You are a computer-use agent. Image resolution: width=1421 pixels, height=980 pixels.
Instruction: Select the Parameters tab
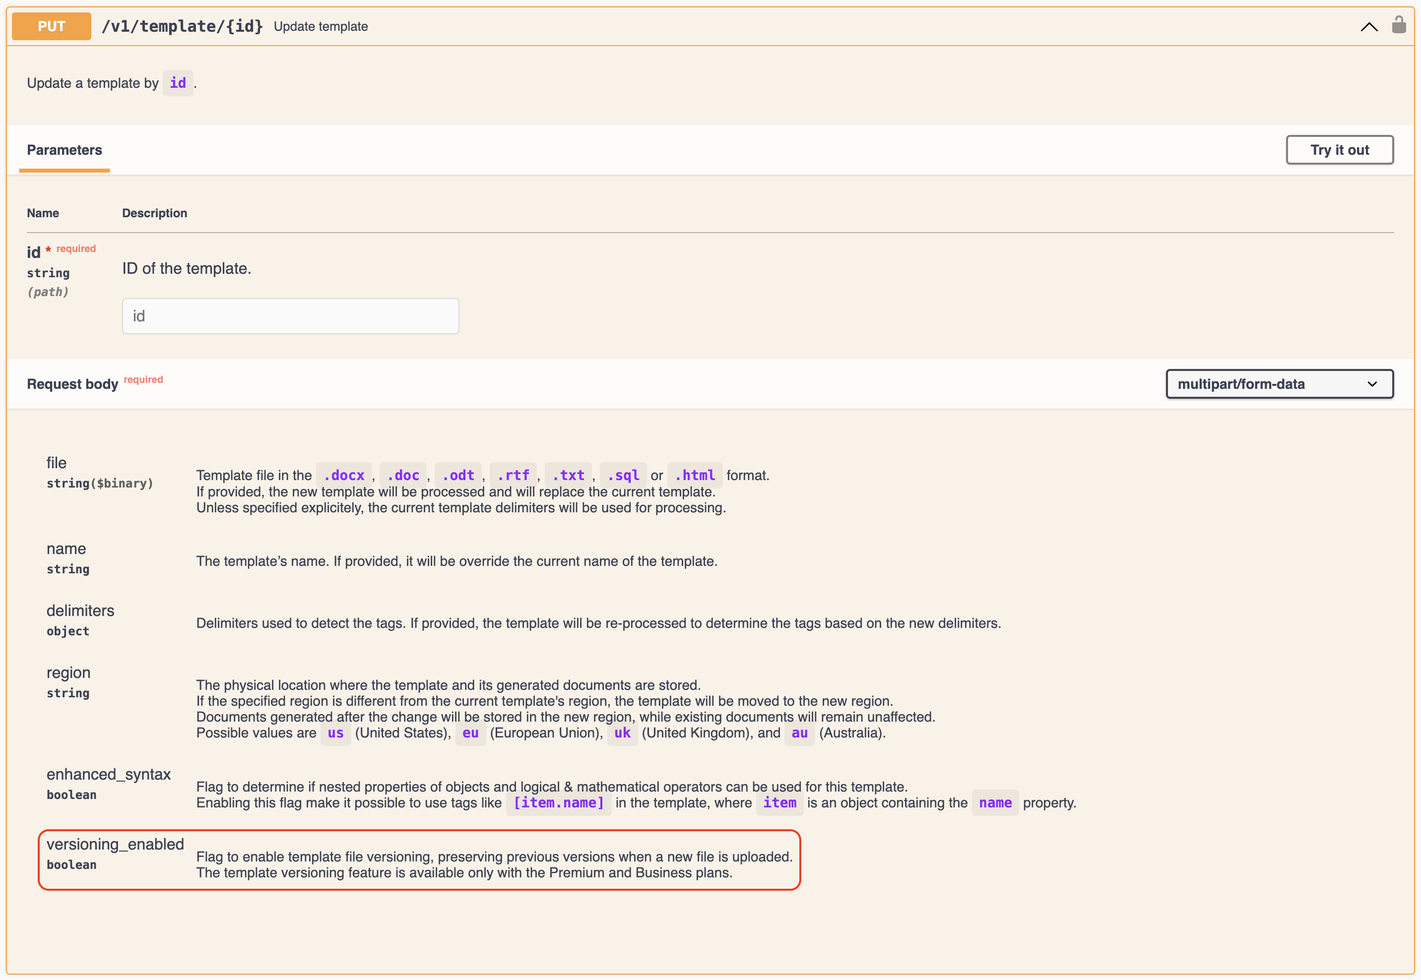click(x=65, y=150)
